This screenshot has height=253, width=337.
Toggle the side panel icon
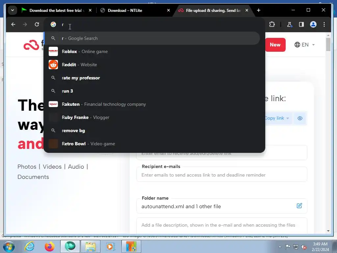[301, 24]
